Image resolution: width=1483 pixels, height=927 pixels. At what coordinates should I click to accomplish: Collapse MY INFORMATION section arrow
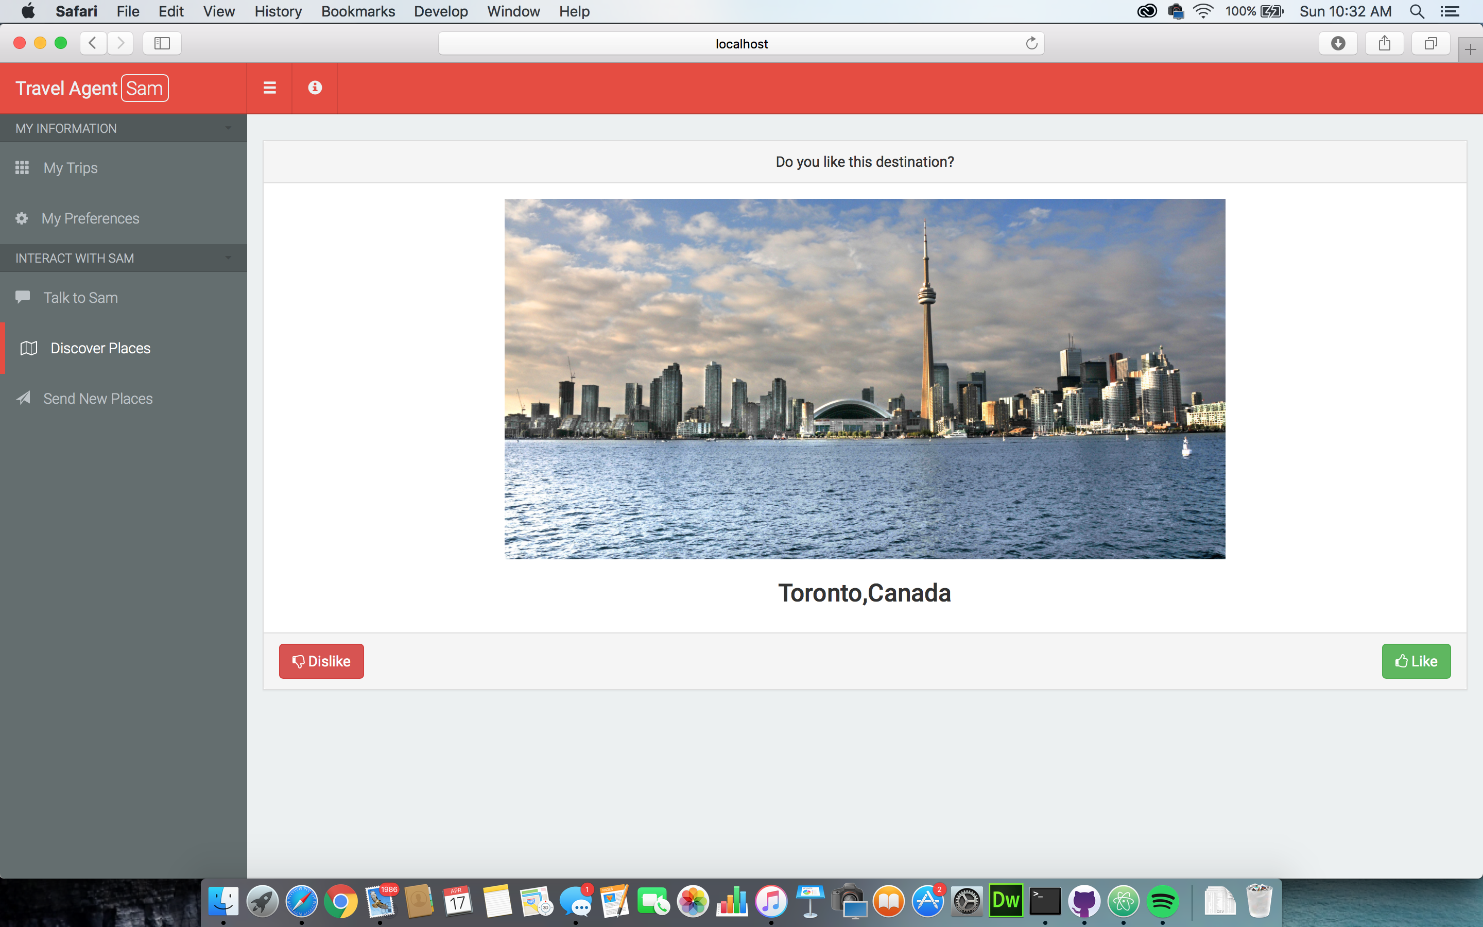[x=228, y=128]
